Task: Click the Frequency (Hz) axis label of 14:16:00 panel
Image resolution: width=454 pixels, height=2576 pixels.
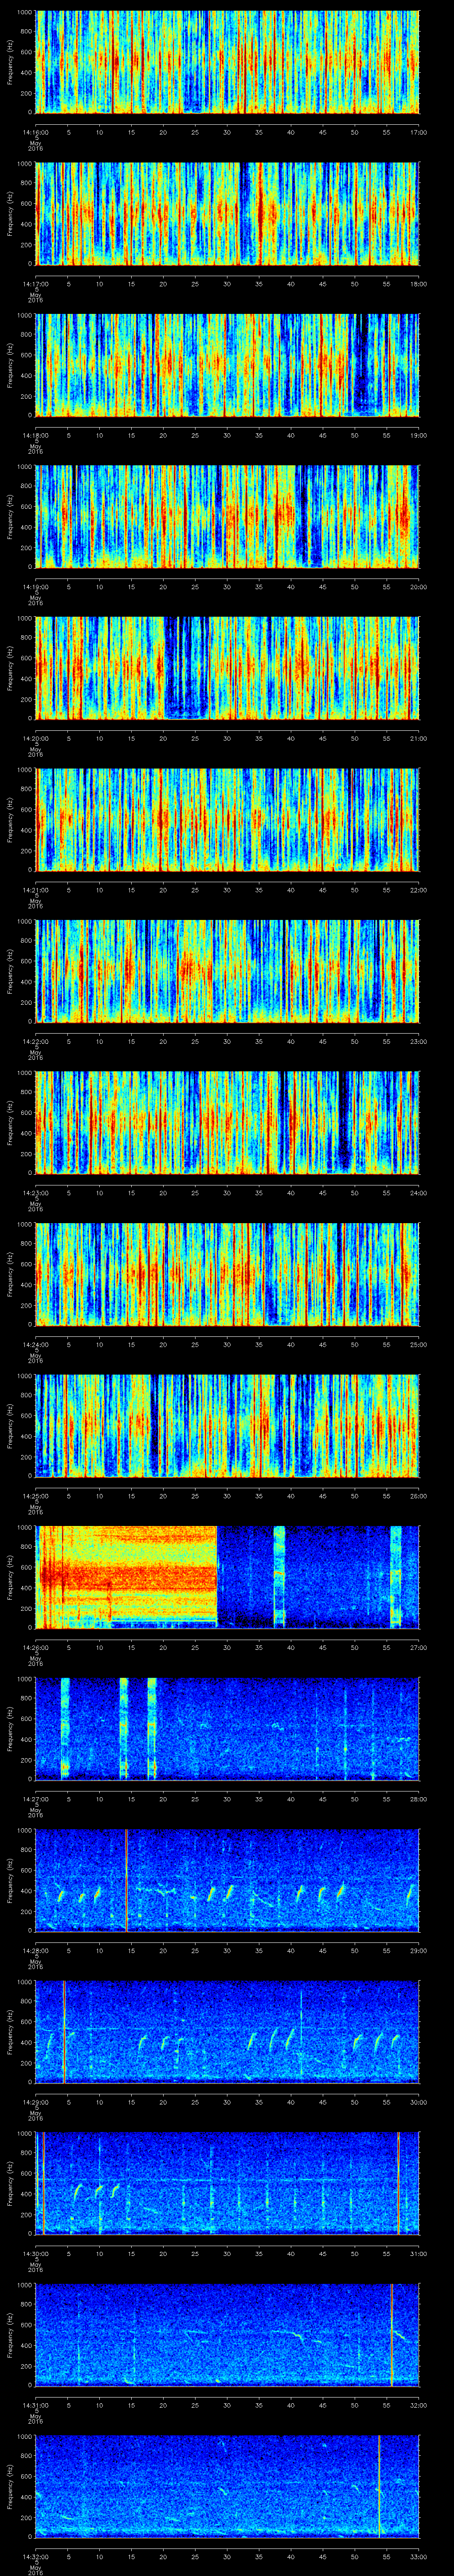Action: [x=10, y=62]
